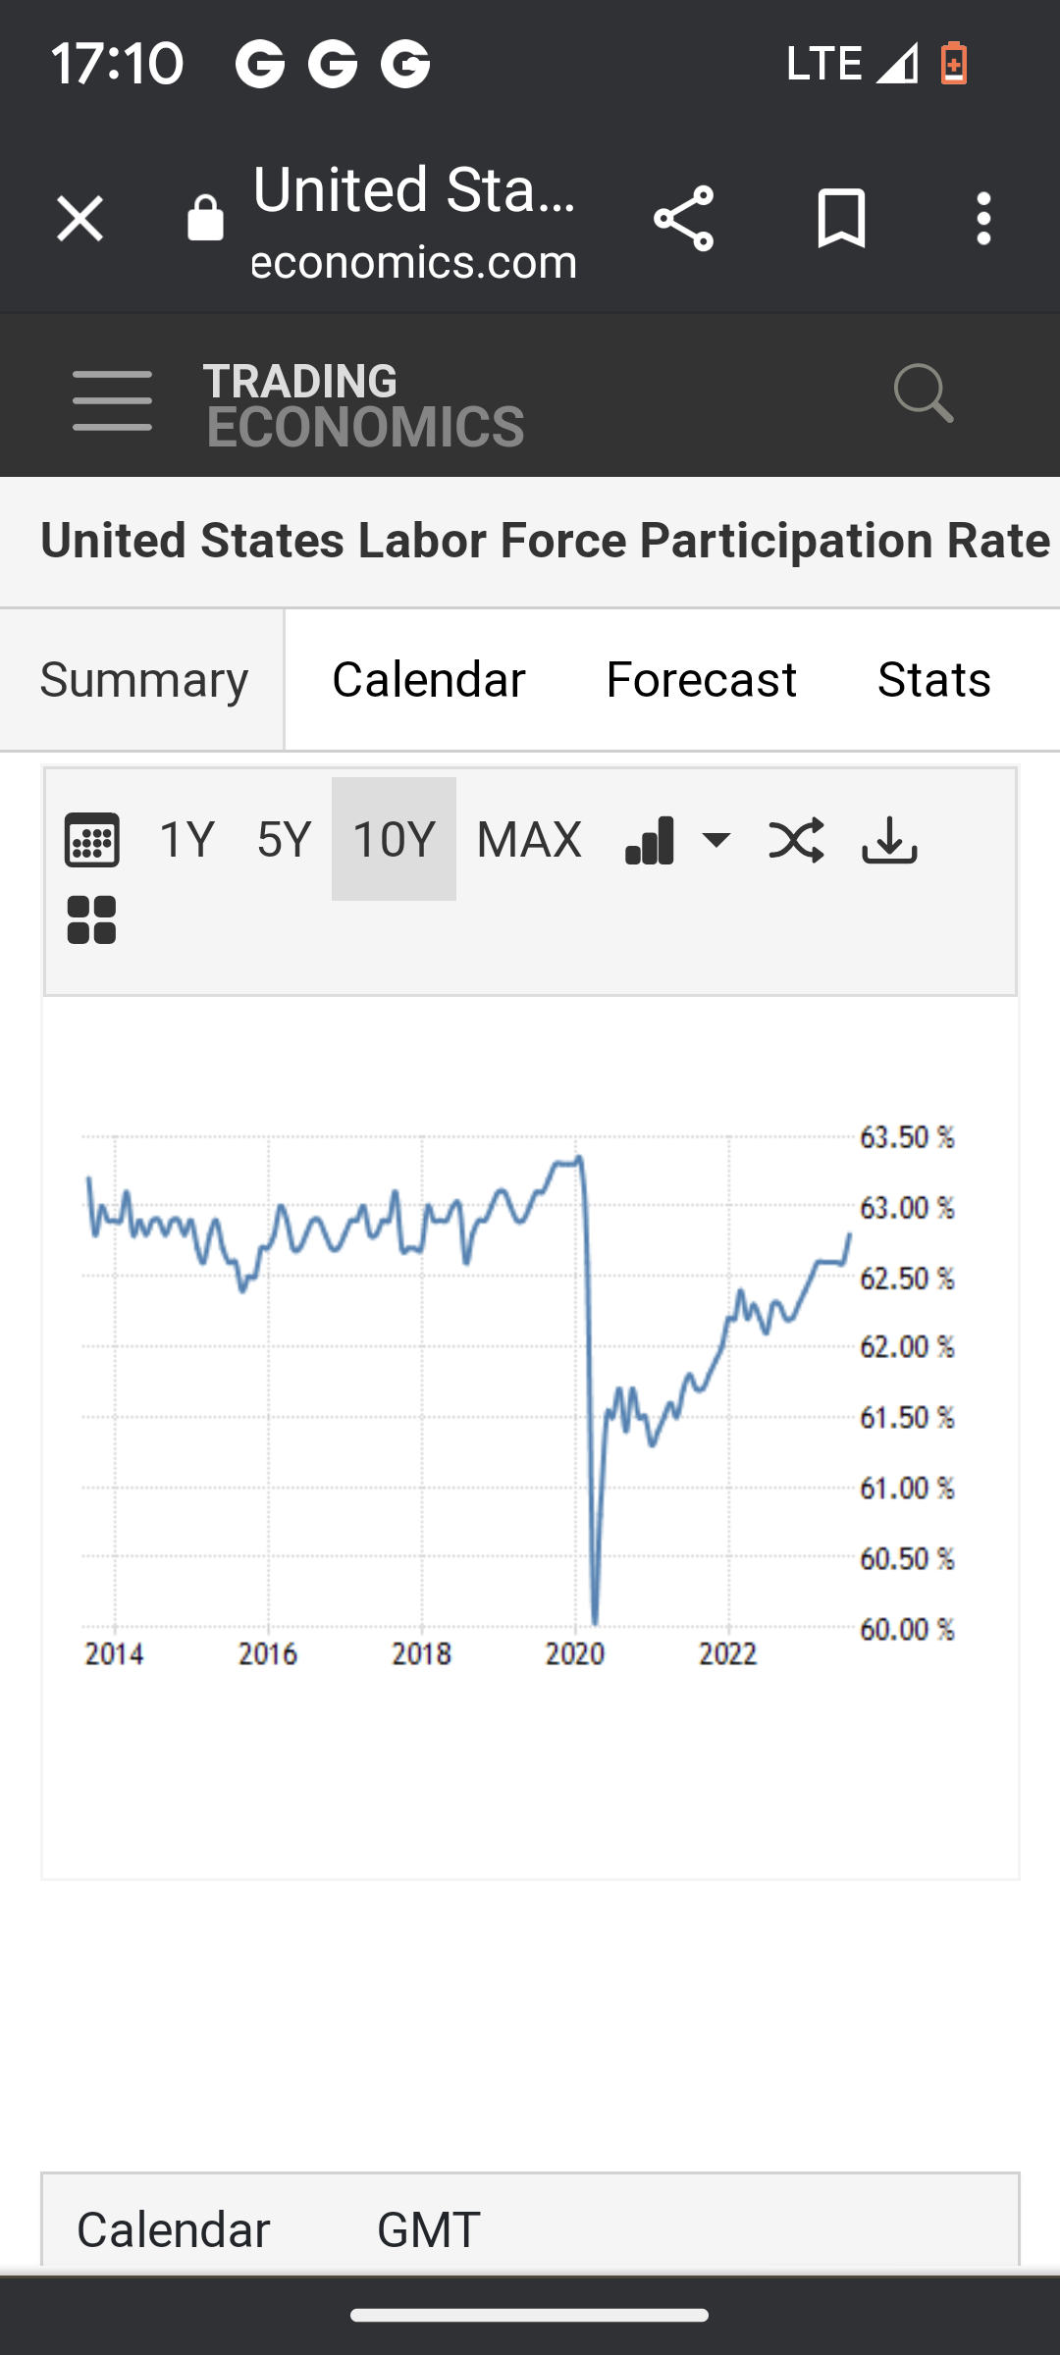Open the chart date range calendar icon
Screen dimensions: 1060x2355
[x=92, y=840]
